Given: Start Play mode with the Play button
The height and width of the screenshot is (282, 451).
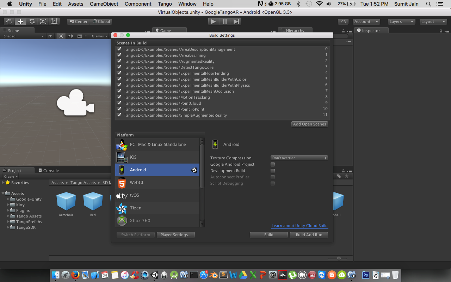Looking at the screenshot, I should [213, 22].
